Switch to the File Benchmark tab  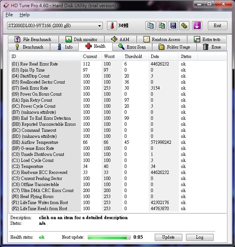33,39
